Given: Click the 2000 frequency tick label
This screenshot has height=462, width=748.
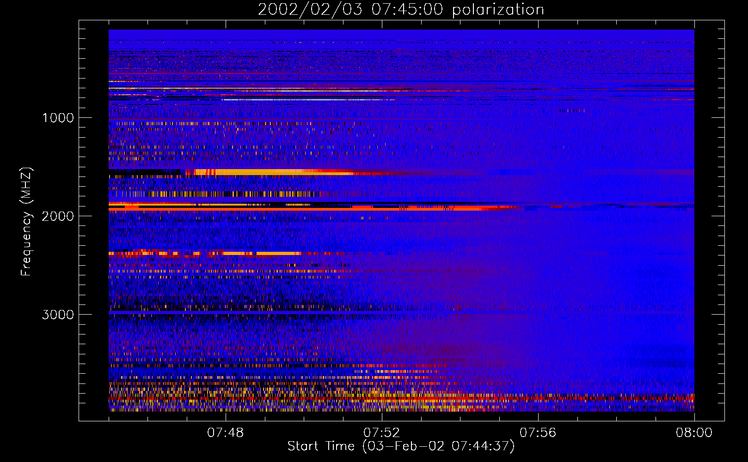Looking at the screenshot, I should tap(58, 216).
